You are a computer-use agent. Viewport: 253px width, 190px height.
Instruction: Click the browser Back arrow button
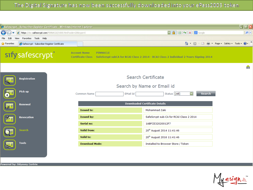(4, 33)
